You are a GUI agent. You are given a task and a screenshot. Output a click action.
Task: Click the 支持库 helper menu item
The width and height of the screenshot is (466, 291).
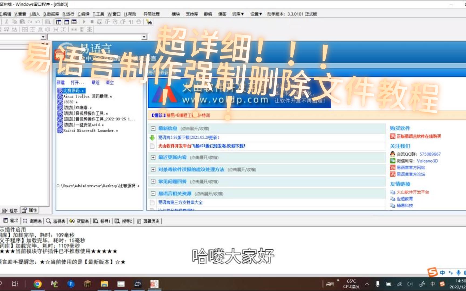[x=192, y=14]
